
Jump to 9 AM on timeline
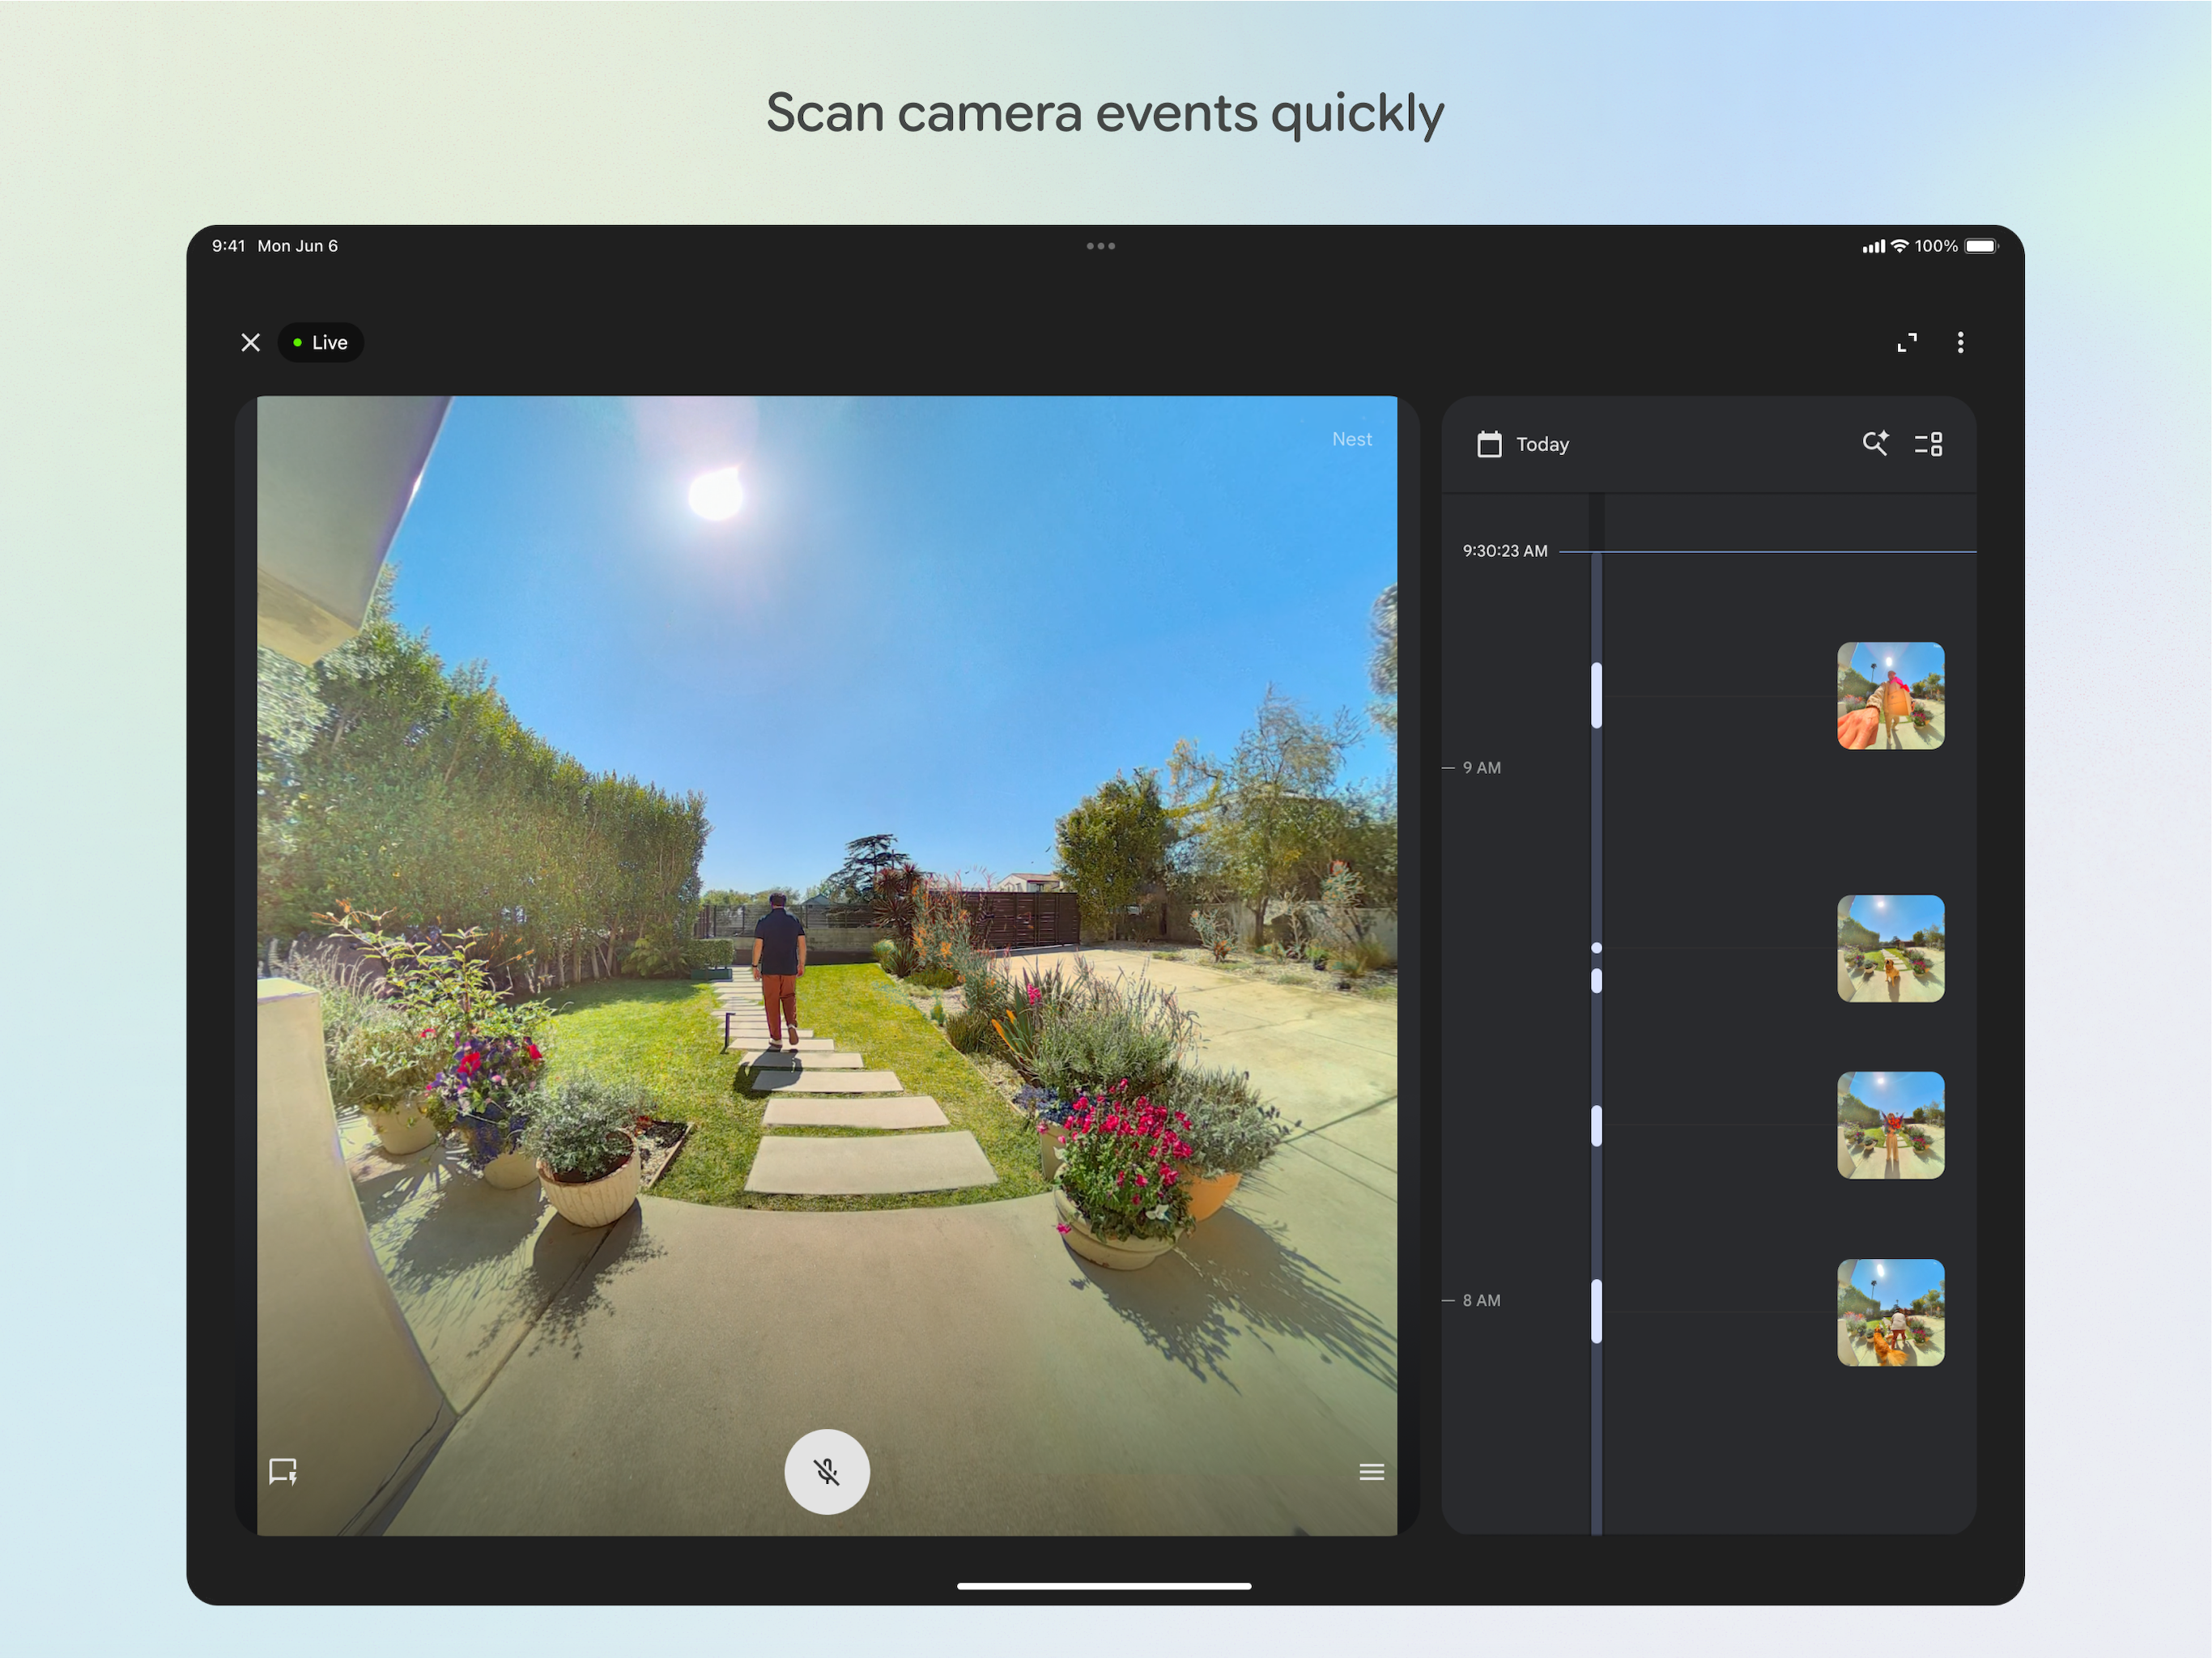click(x=1481, y=768)
